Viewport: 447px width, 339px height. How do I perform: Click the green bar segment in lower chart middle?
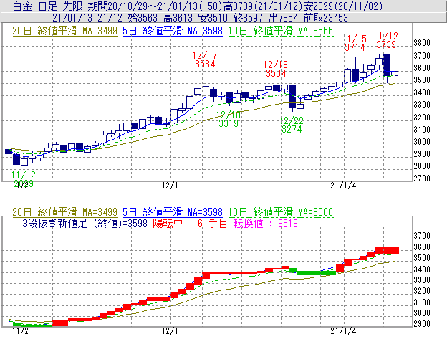point(316,273)
